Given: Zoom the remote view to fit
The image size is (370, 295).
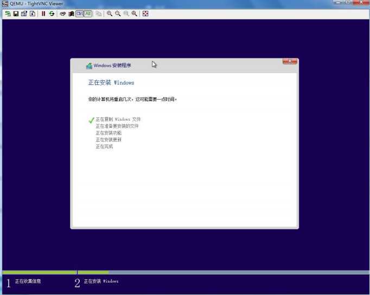Looking at the screenshot, I should (135, 14).
